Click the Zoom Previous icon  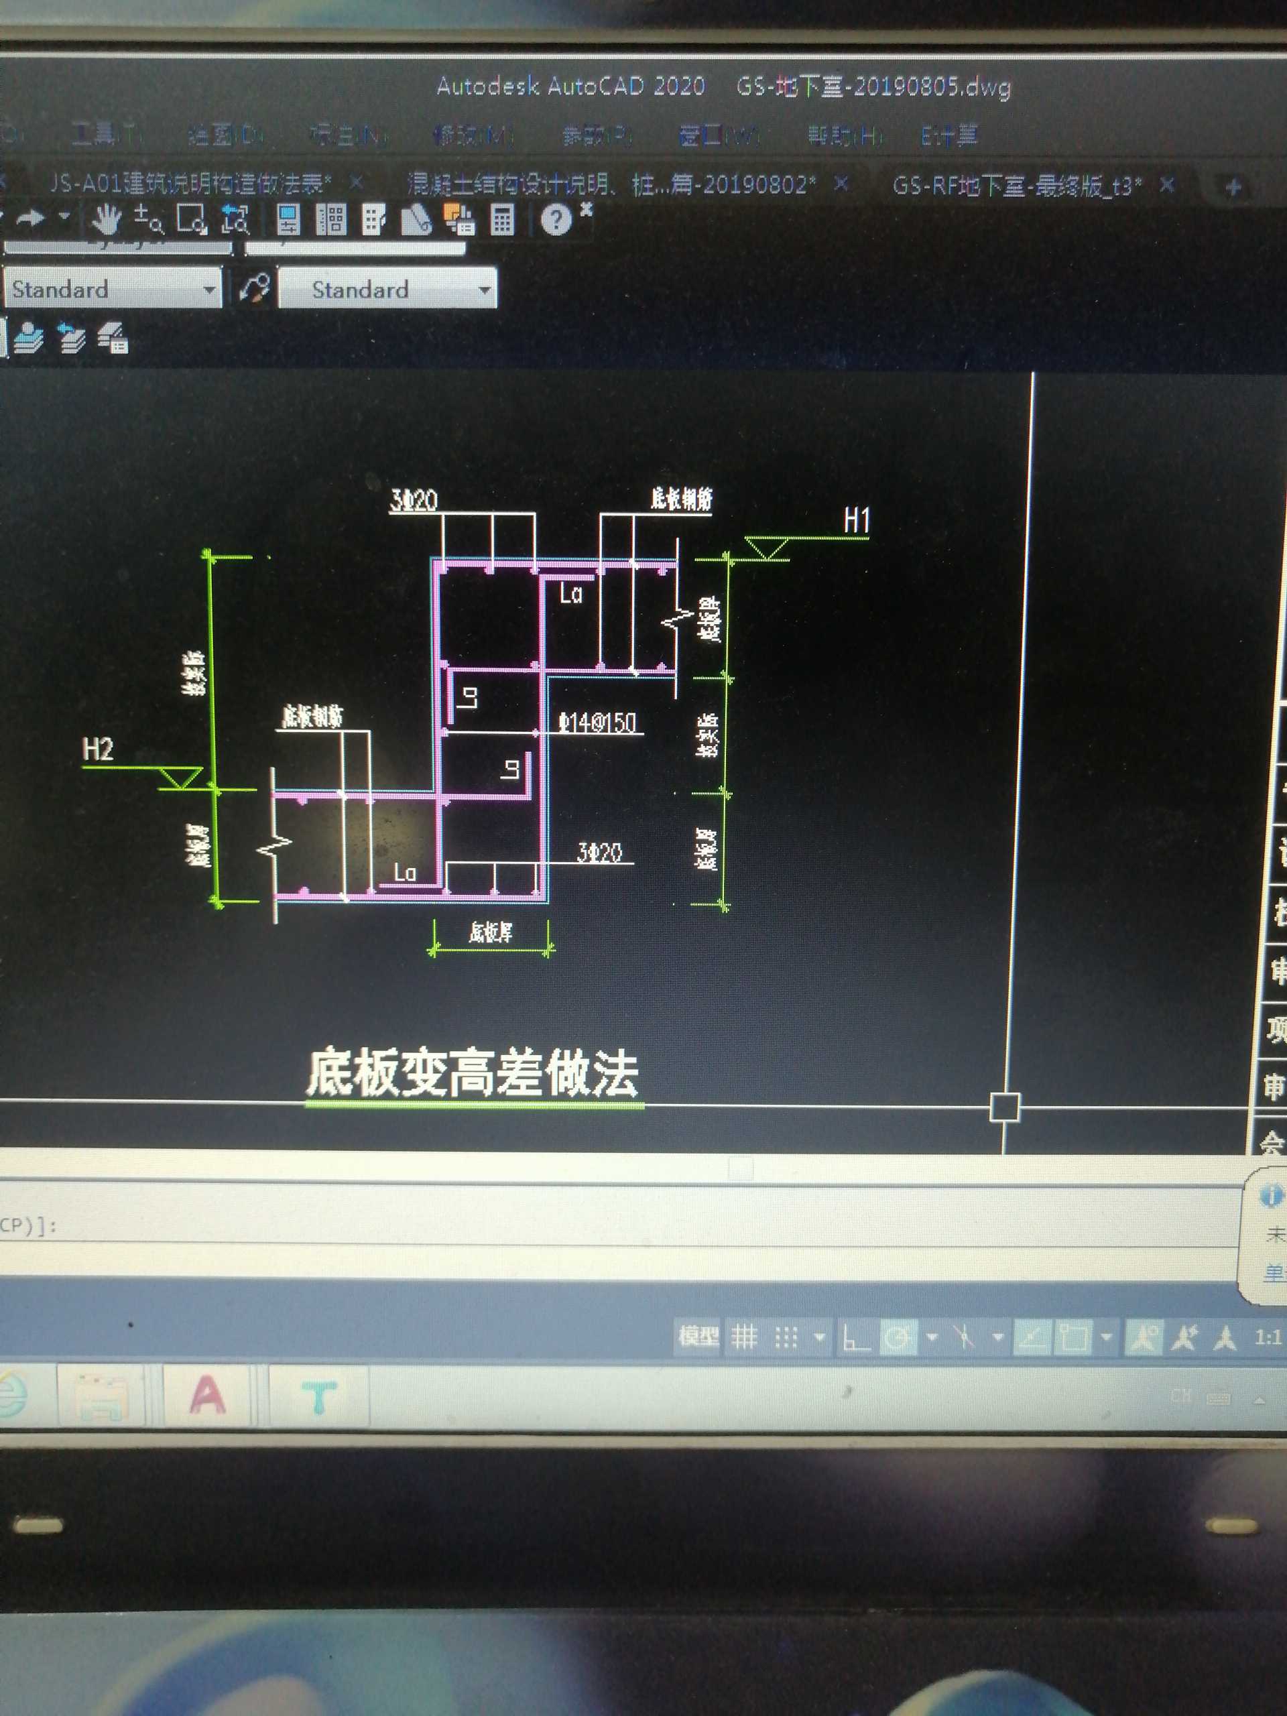235,219
